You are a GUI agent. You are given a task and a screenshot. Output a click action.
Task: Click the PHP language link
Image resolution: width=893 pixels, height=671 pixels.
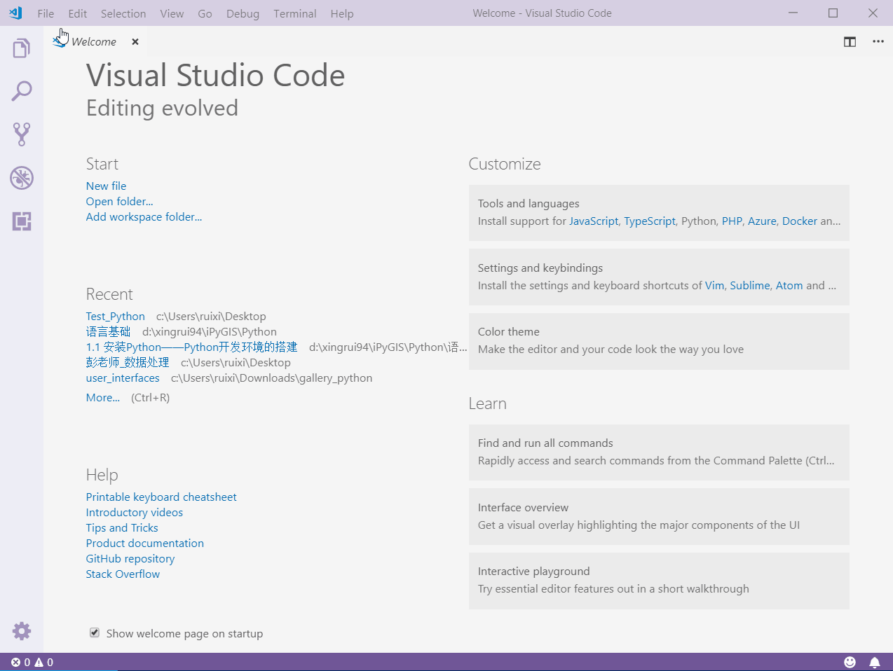732,221
